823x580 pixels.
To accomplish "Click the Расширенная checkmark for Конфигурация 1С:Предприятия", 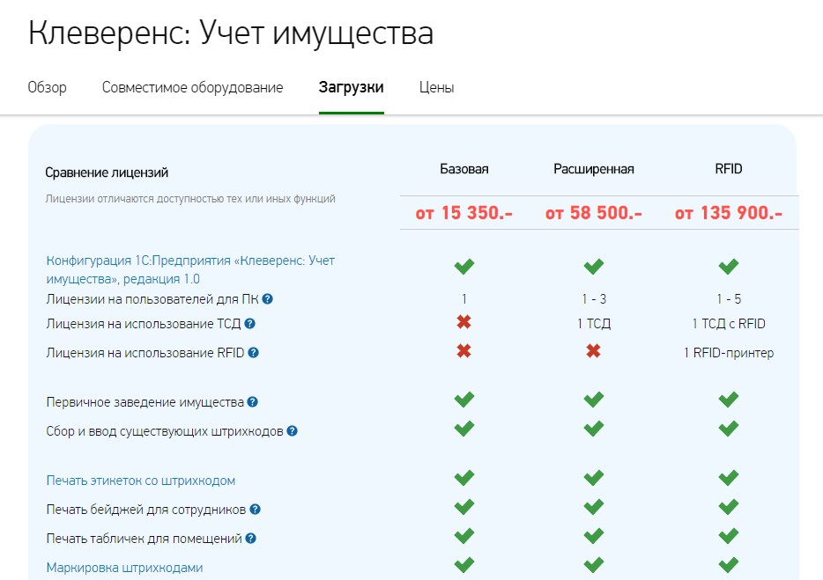I will 594,267.
